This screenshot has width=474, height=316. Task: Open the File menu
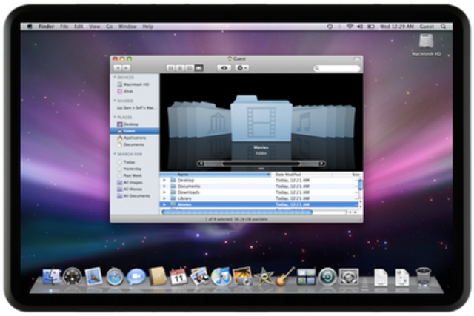click(x=64, y=27)
